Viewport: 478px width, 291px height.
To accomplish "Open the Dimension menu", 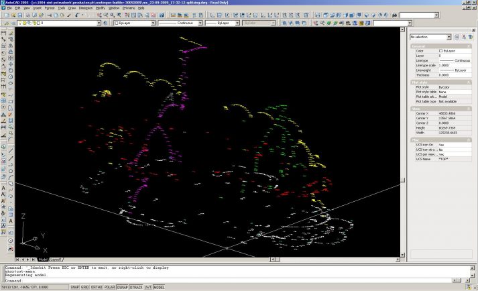I will (86, 8).
